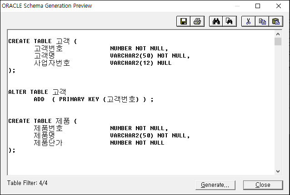
Task: Maximize the Schema Generation Preview window
Action: (258, 6)
